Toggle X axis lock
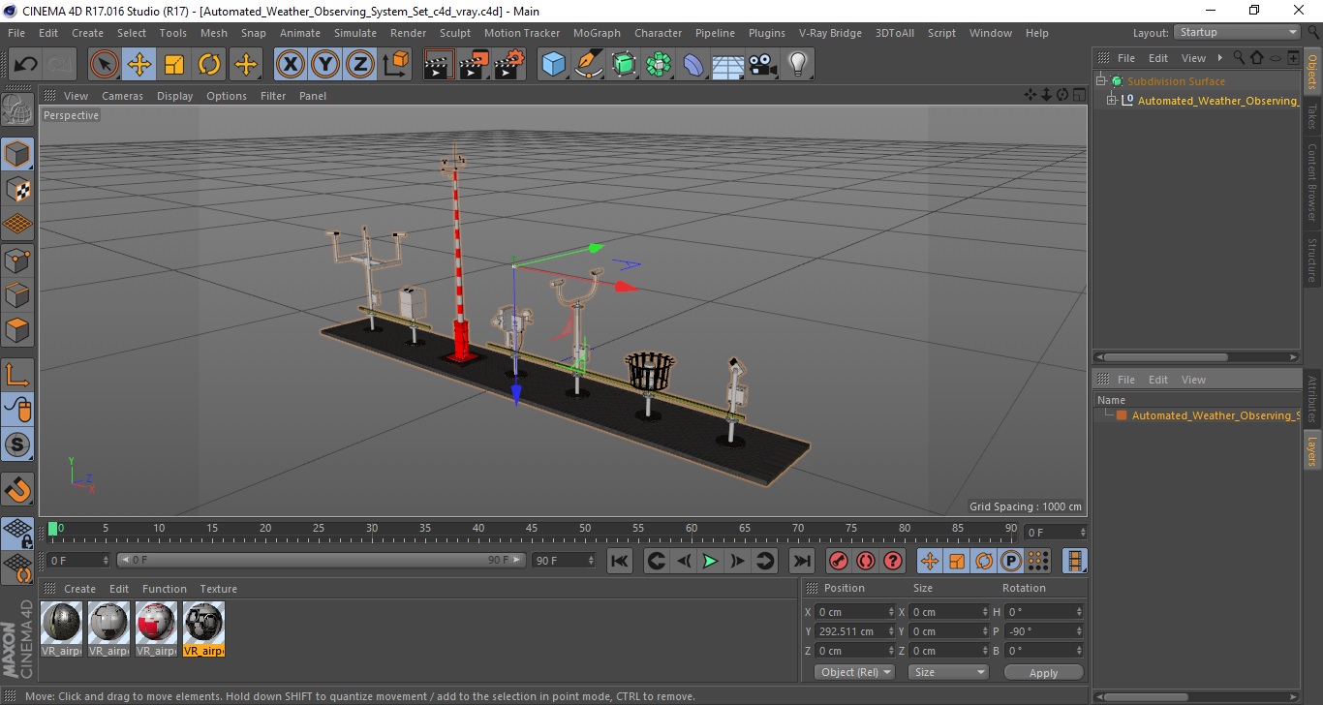 291,65
